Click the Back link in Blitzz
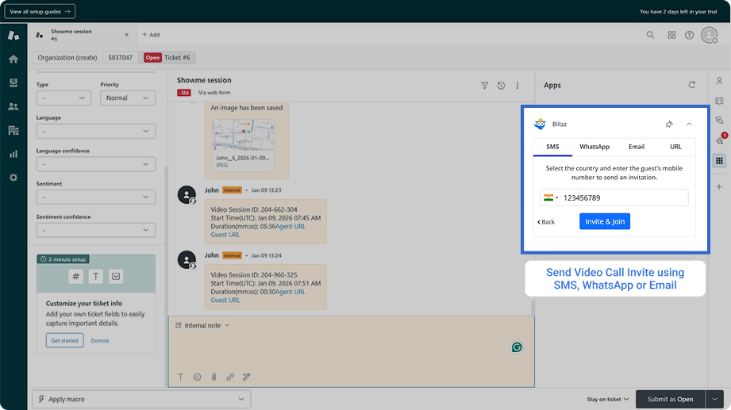731x410 pixels. [x=546, y=222]
